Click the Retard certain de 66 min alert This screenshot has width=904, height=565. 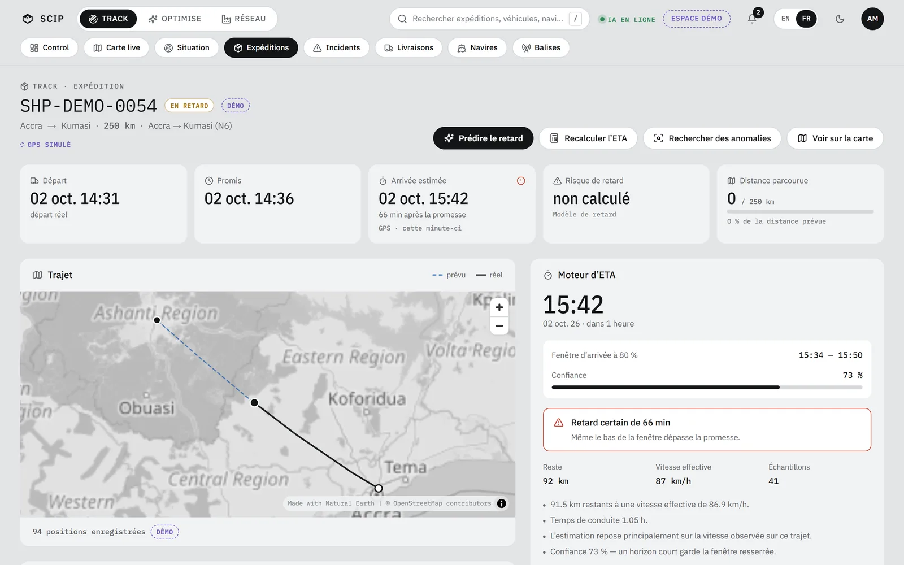tap(707, 429)
